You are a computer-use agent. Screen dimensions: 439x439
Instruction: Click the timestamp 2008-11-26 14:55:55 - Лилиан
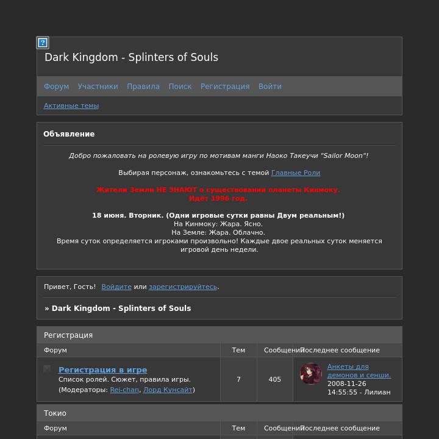pos(359,388)
